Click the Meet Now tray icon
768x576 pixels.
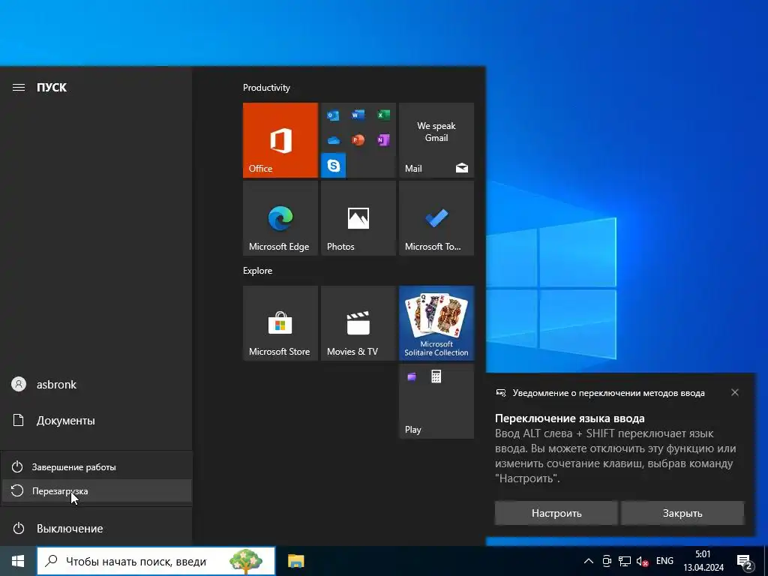coord(606,561)
